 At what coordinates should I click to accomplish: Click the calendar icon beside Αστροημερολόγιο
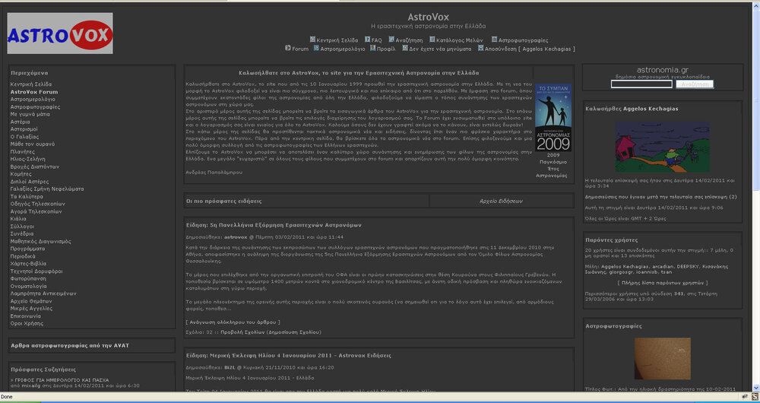[315, 48]
